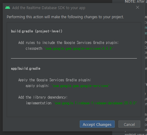
Task: Click 'Add the library dependency:' line
Action: click(43, 97)
